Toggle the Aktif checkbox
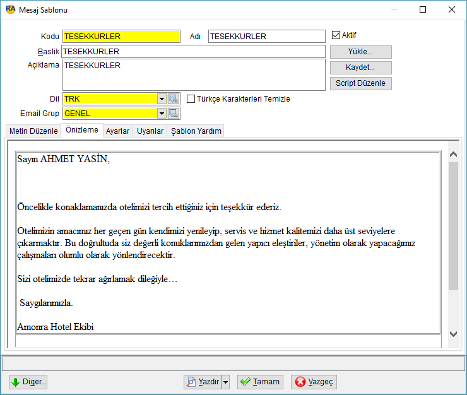Image resolution: width=467 pixels, height=395 pixels. click(336, 35)
